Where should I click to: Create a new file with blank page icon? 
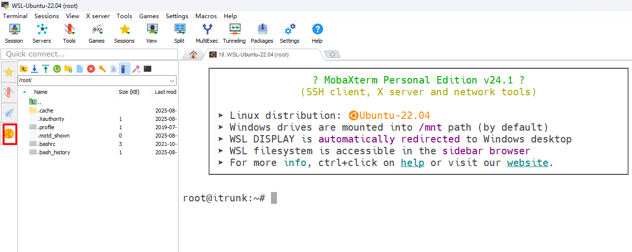click(x=80, y=69)
